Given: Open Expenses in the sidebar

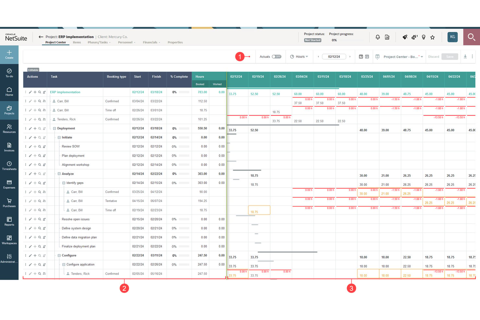Looking at the screenshot, I should click(x=9, y=184).
